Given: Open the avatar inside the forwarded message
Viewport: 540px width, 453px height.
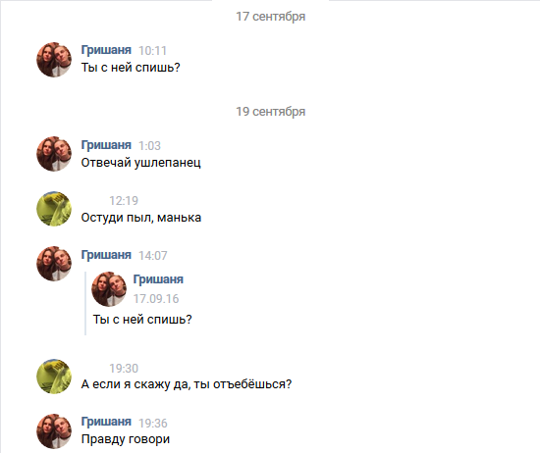Looking at the screenshot, I should [x=109, y=289].
